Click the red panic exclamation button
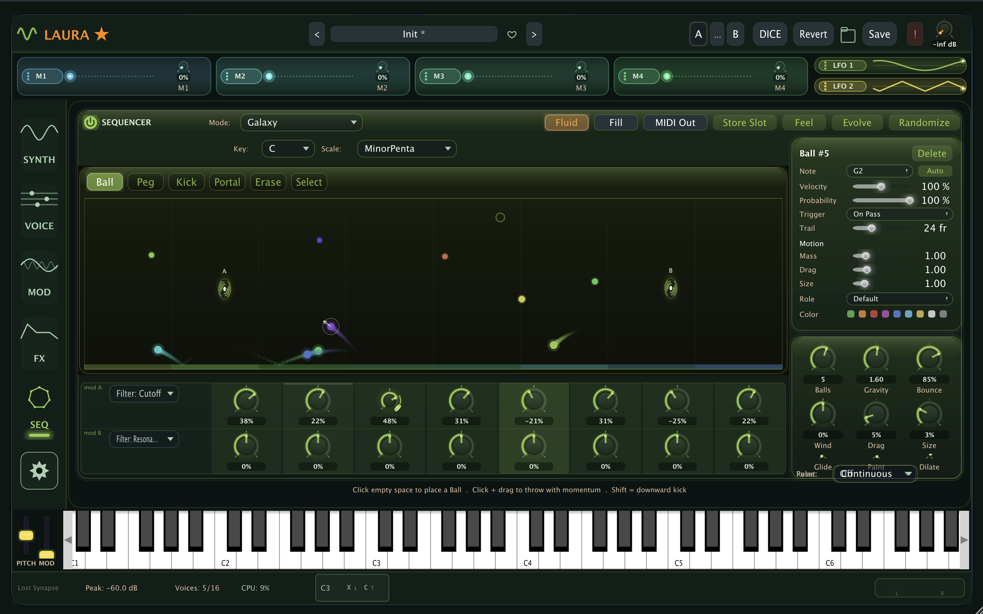This screenshot has height=614, width=983. [915, 34]
